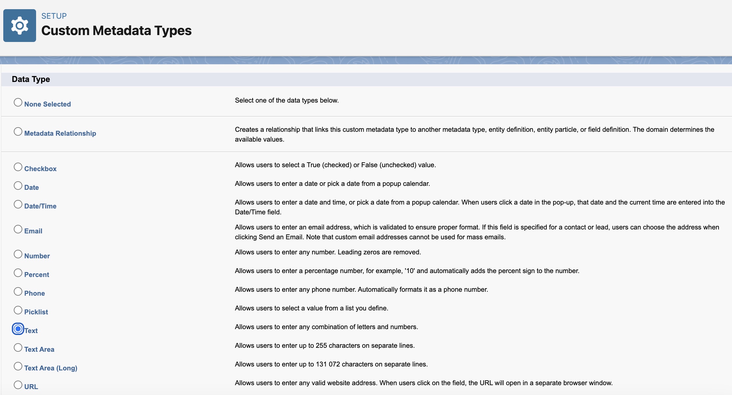The width and height of the screenshot is (732, 395).
Task: Choose the Date data type radio button
Action: (18, 186)
